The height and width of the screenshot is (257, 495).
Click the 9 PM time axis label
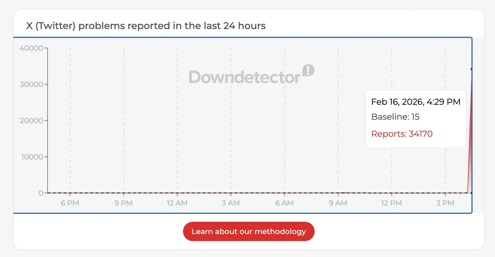coord(124,203)
